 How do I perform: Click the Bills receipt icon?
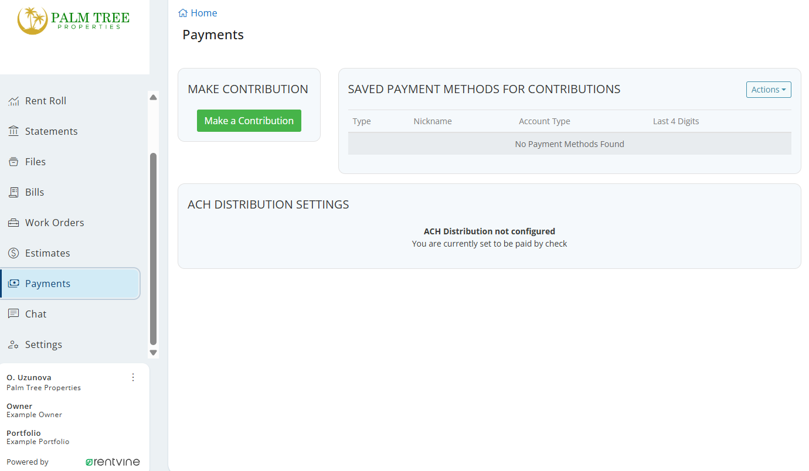(x=13, y=192)
